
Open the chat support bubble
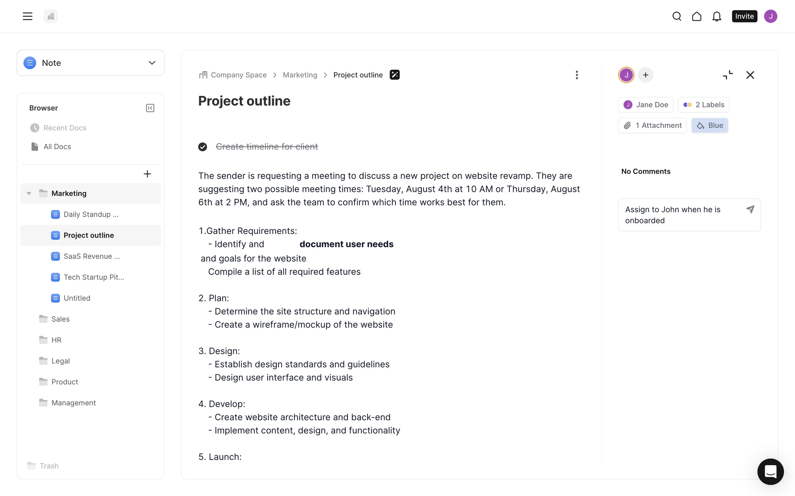pos(770,471)
